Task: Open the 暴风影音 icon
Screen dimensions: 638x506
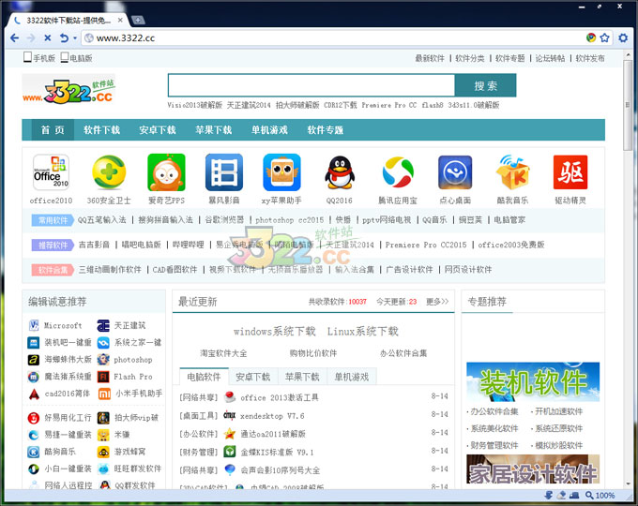Action: [x=224, y=172]
